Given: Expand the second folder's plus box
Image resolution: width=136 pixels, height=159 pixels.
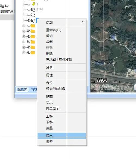Looking at the screenshot, I should pos(24,31).
